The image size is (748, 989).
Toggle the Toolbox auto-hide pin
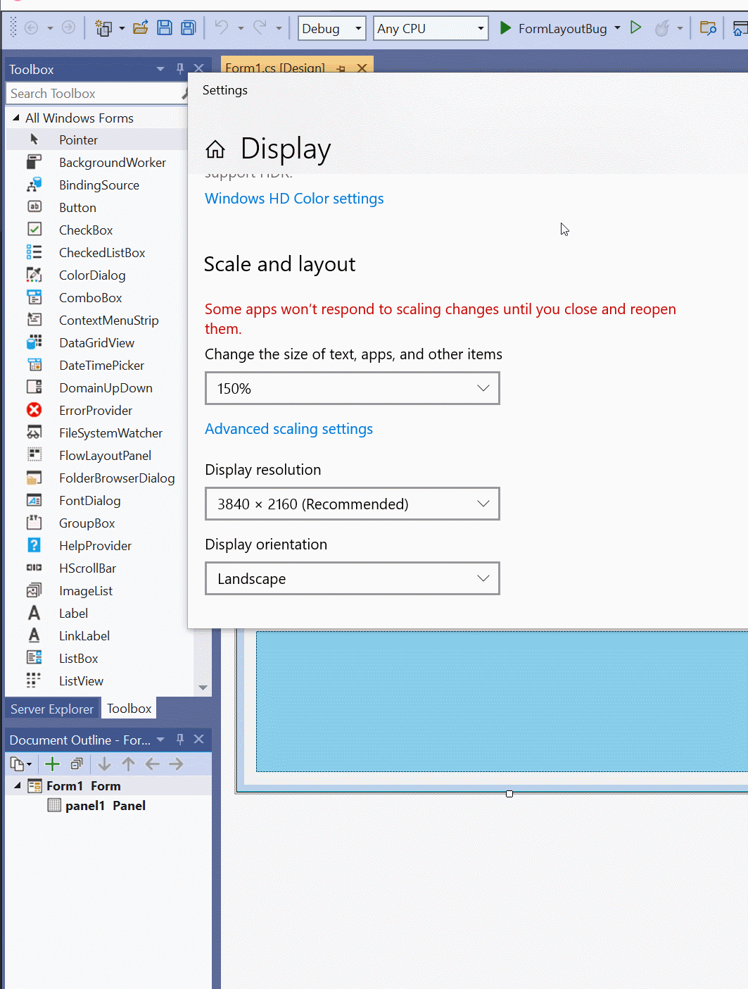click(180, 68)
